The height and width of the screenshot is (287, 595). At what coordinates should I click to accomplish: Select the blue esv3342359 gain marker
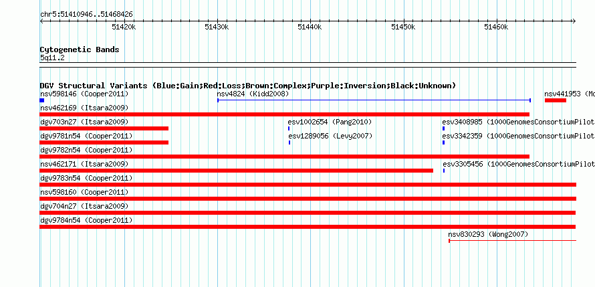(443, 142)
